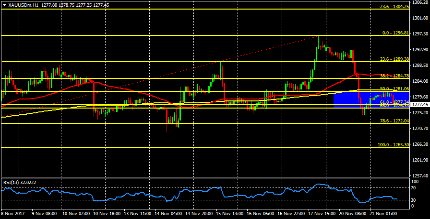430x219 pixels.
Task: Click the 23.6 Fibonacci label at 1289.38
Action: click(x=394, y=59)
